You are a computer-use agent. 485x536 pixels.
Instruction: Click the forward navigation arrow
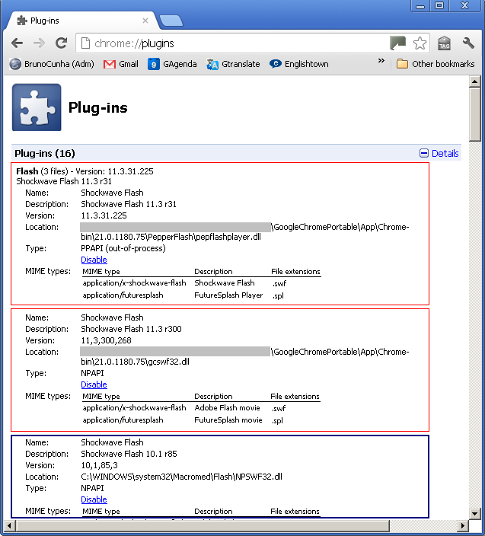[40, 43]
